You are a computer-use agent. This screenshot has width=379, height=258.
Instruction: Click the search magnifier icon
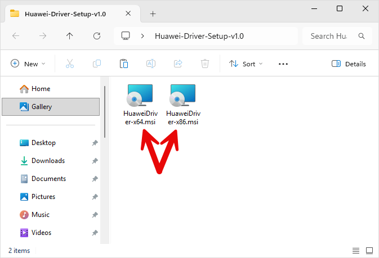[362, 36]
